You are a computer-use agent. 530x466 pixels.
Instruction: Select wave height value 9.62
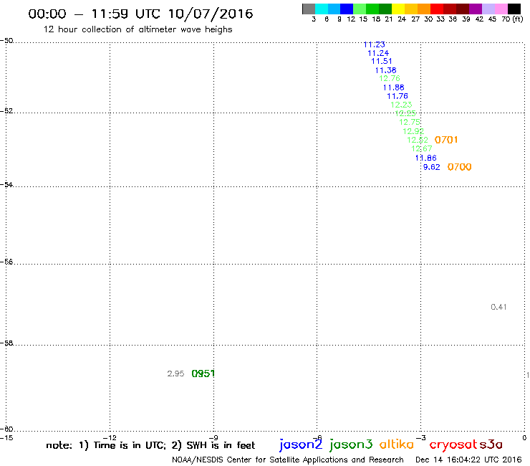[x=432, y=167]
